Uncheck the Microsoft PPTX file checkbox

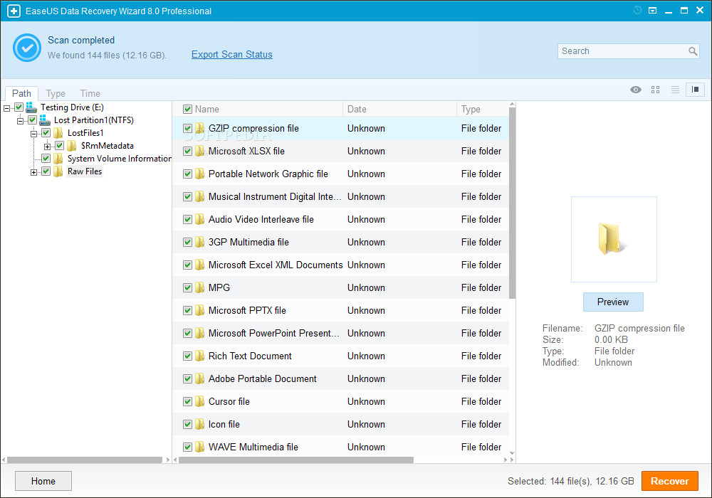pos(187,310)
